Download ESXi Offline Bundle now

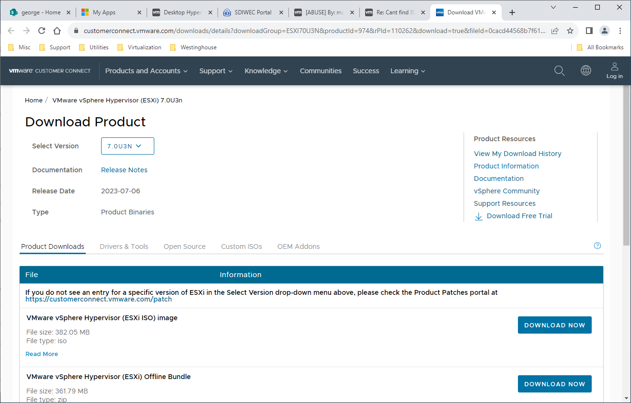(x=555, y=384)
